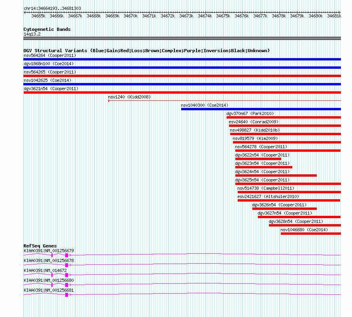This screenshot has width=352, height=317.
Task: Click the nsv1240 (Kidd2008) variant label
Action: [129, 97]
